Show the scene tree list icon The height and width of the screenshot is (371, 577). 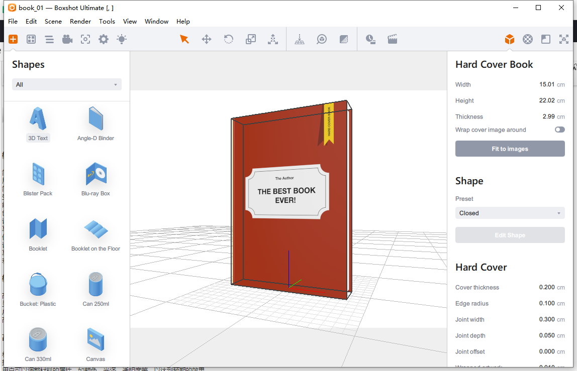pos(49,39)
